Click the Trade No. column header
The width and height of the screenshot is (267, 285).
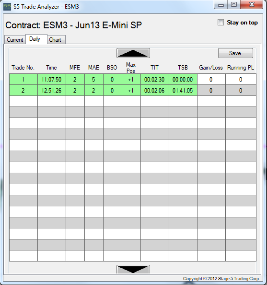[23, 68]
